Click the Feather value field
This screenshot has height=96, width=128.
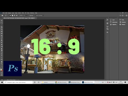[25, 15]
